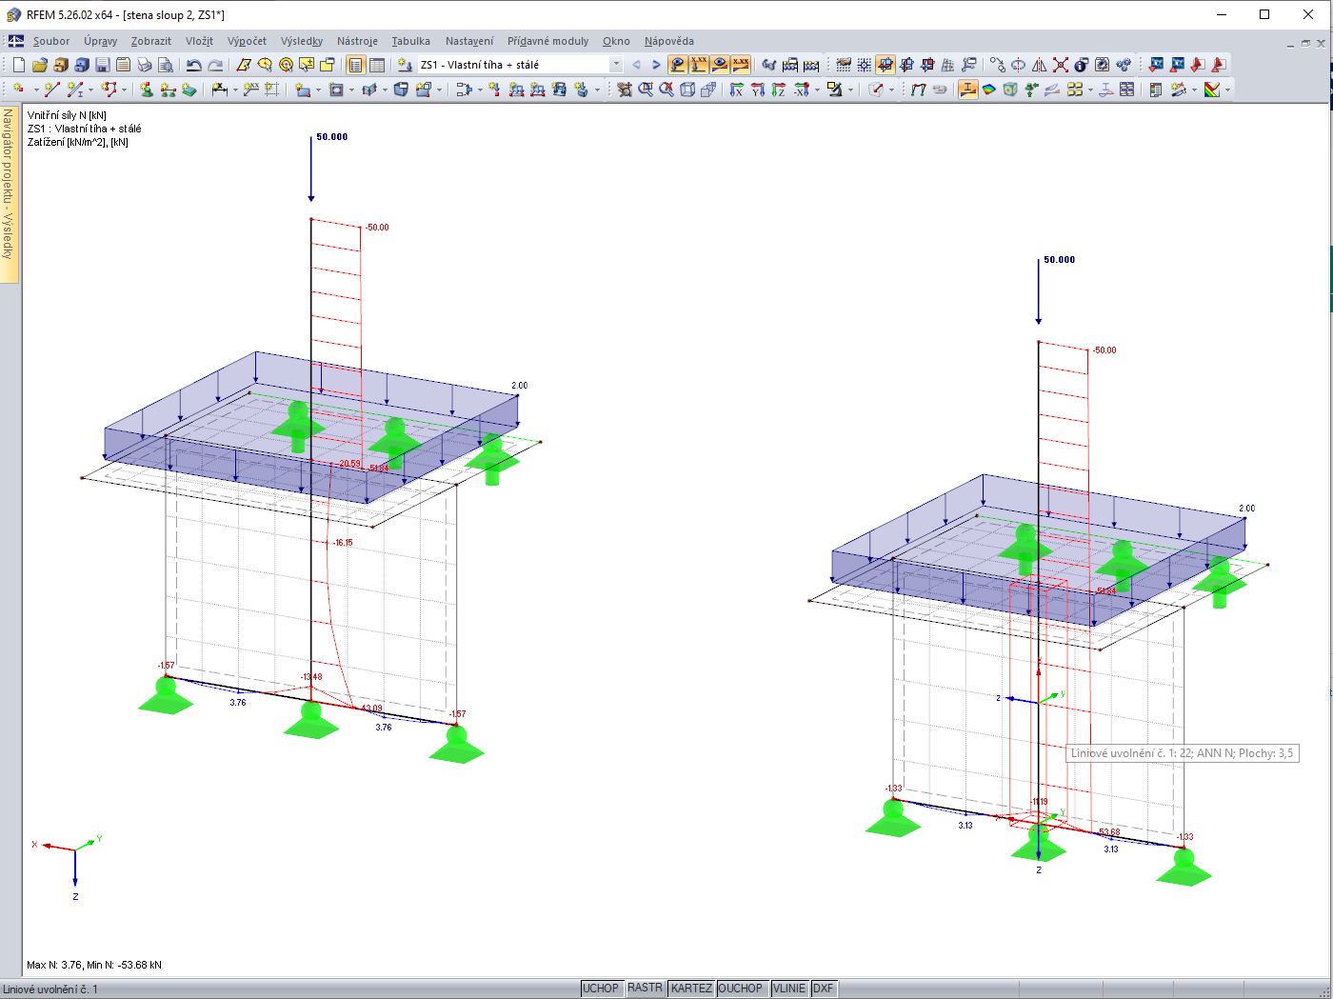The height and width of the screenshot is (999, 1333).
Task: Toggle the project navigator panel button
Action: pos(356,65)
